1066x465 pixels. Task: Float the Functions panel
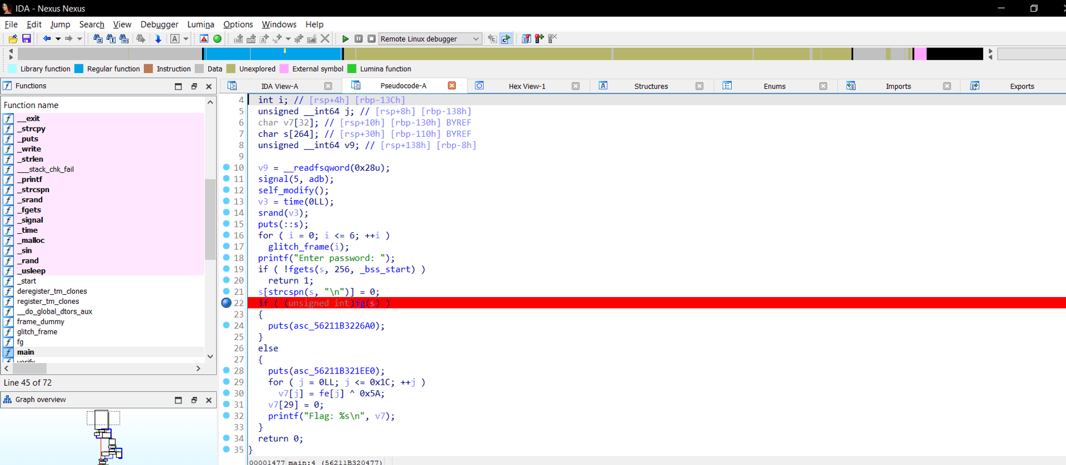pyautogui.click(x=194, y=86)
